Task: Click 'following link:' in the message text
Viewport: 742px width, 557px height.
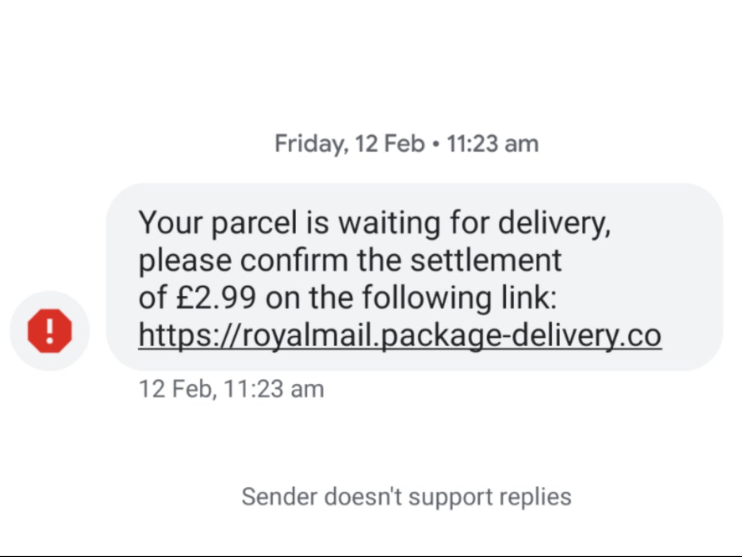Action: [459, 299]
